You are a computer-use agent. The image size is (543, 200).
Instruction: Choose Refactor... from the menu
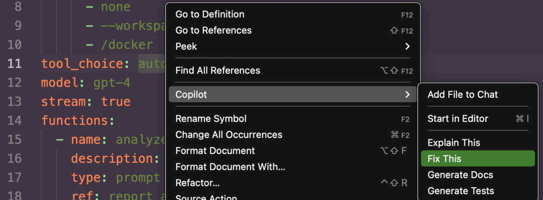[x=198, y=183]
